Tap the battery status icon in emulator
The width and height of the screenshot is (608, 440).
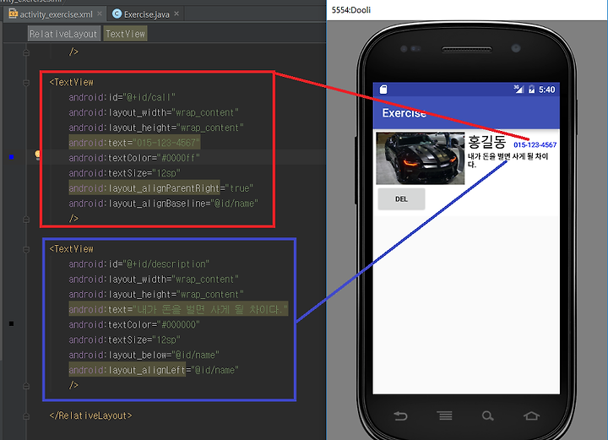coord(531,90)
